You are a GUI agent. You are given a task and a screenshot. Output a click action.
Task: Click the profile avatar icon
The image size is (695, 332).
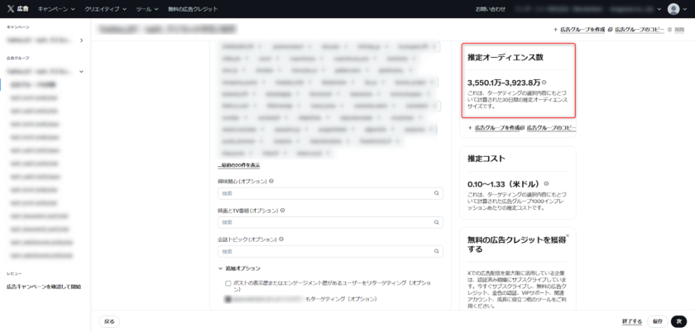tap(673, 8)
